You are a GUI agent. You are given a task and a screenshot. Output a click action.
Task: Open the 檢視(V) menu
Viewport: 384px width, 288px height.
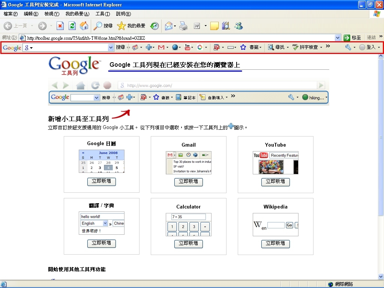click(x=52, y=14)
